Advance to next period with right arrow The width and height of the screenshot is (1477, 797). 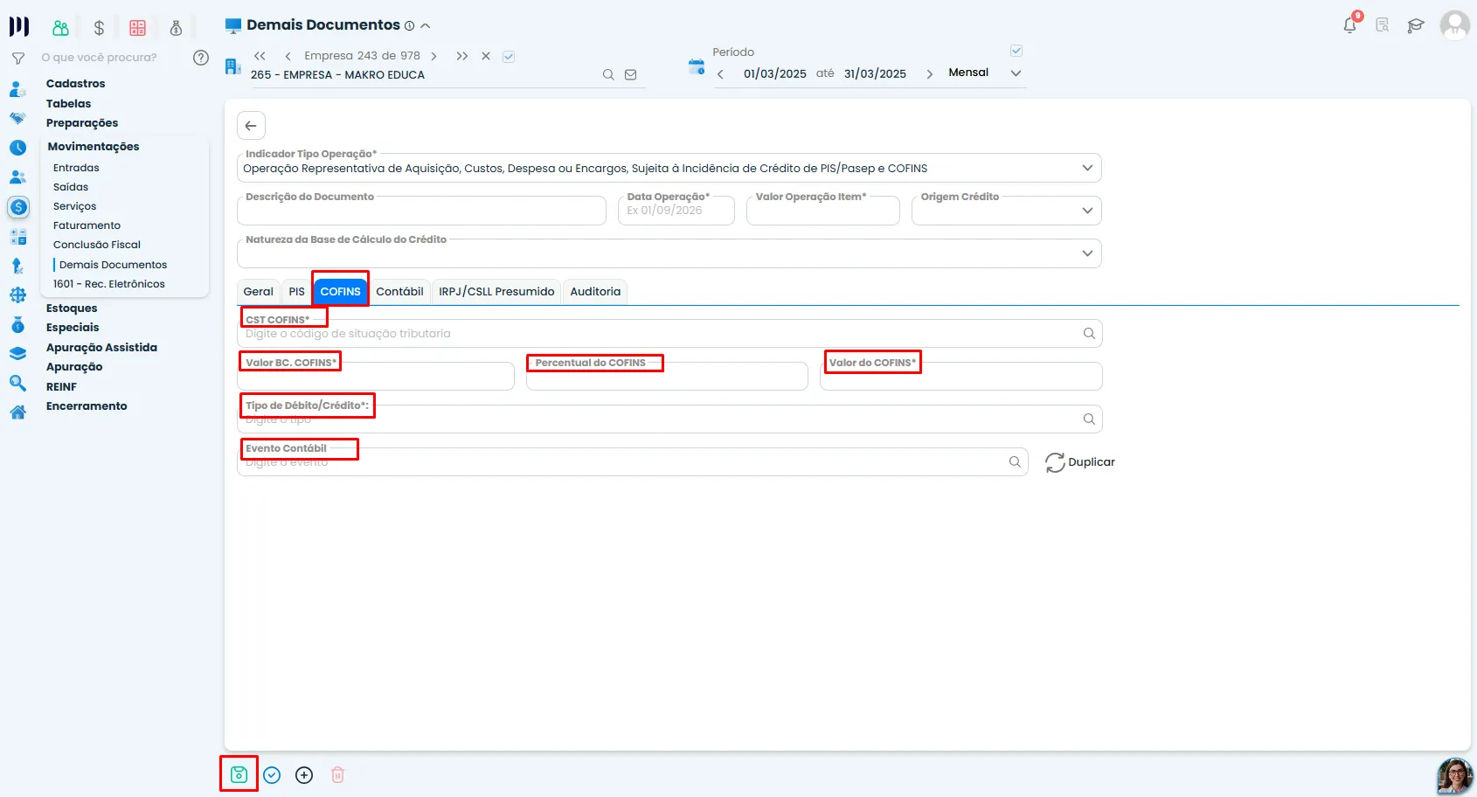coord(929,74)
